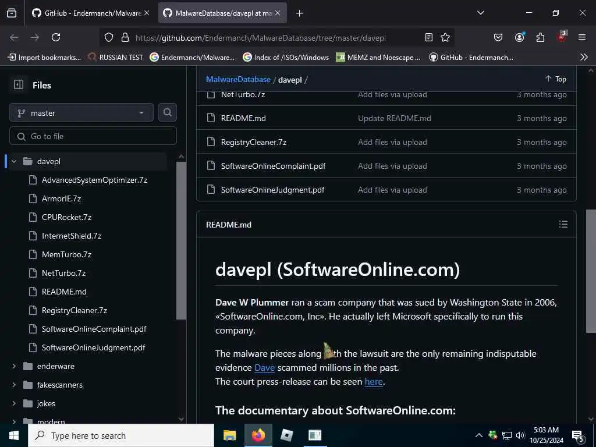Open SoftwareOnlineJudgment.pdf in file list
596x447 pixels.
click(272, 190)
